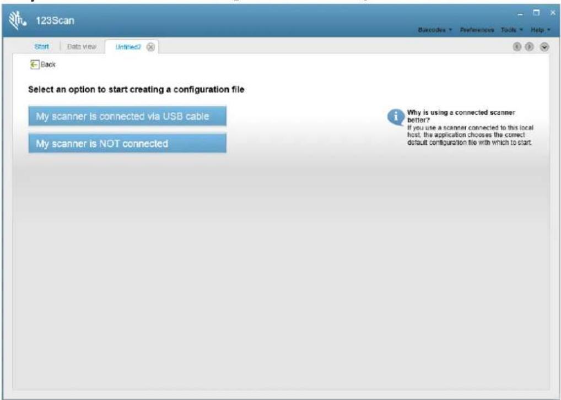Click the Back link text

tap(48, 64)
